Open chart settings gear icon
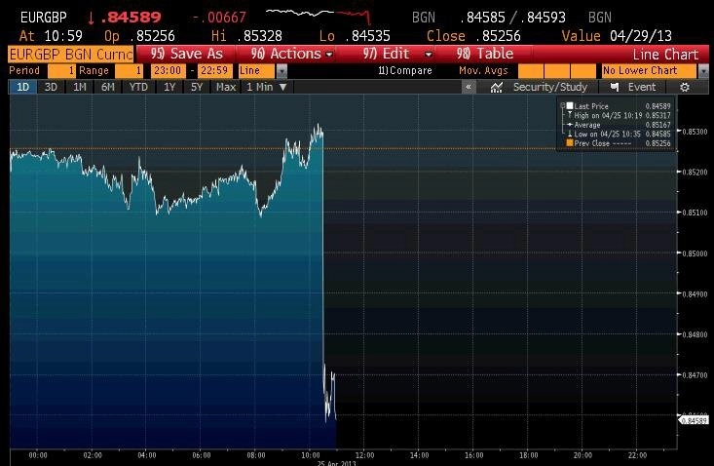Viewport: 714px width, 466px height. point(685,87)
